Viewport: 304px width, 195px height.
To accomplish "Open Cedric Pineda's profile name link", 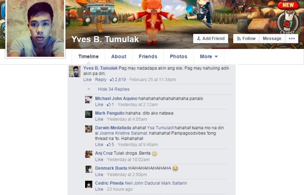I will (109, 183).
